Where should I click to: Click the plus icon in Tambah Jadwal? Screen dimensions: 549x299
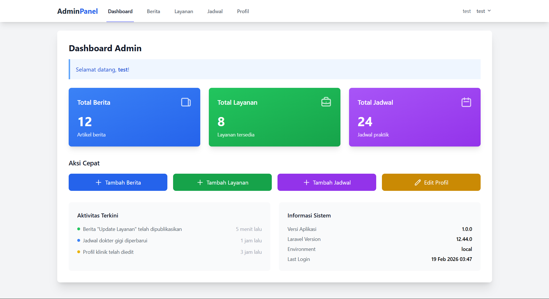pos(306,183)
